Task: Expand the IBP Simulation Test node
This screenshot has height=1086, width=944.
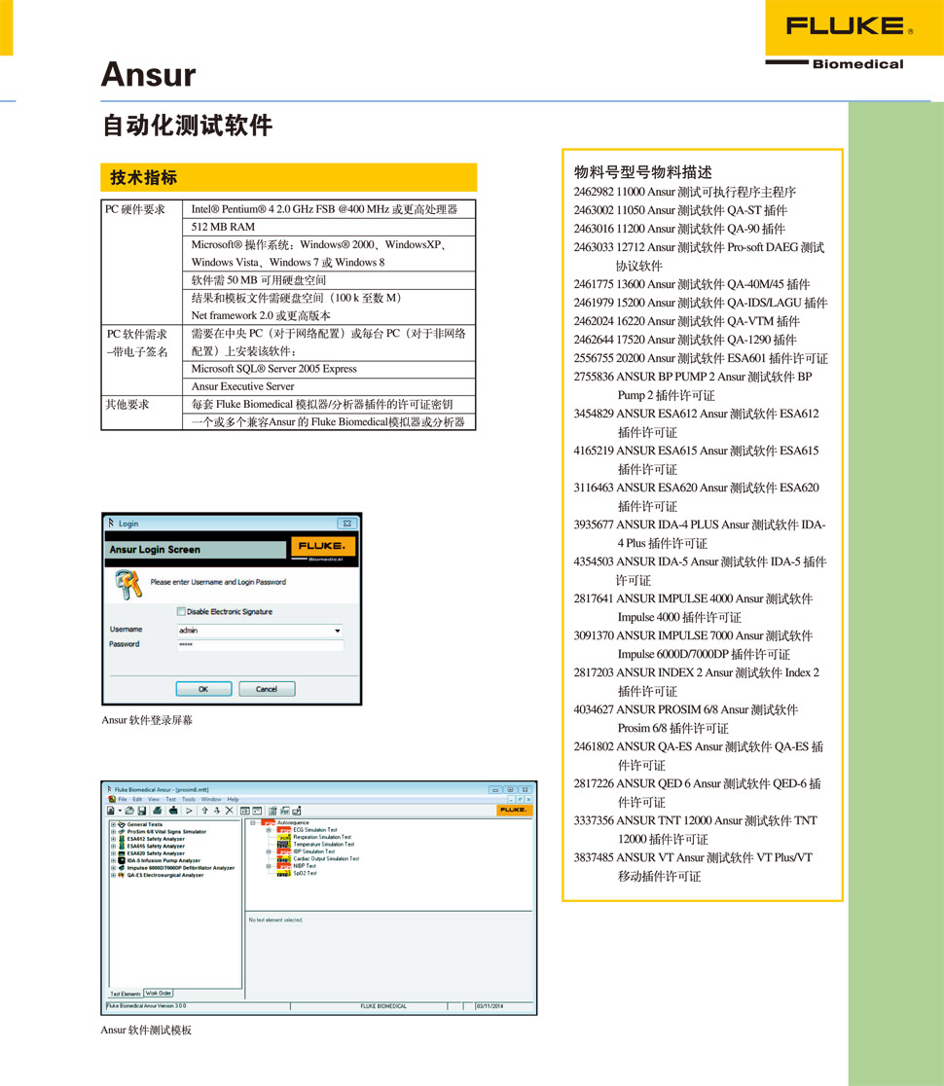Action: click(269, 851)
